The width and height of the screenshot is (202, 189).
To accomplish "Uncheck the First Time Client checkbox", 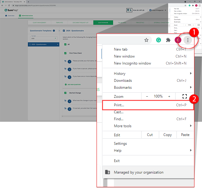I will tap(65, 53).
